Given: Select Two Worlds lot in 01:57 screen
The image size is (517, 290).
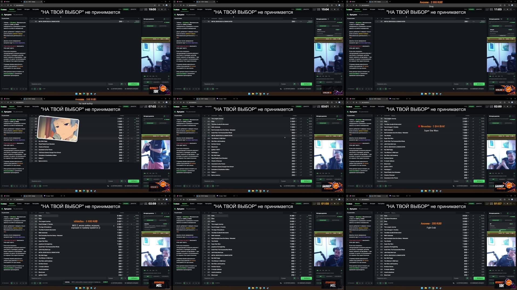Looking at the screenshot, I should [430, 241].
